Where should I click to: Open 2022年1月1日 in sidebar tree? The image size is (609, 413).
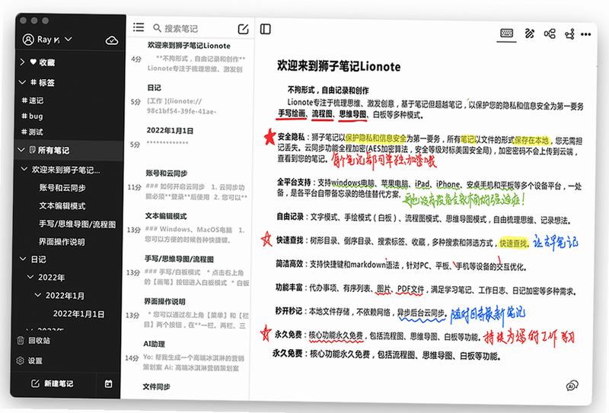[x=79, y=313]
